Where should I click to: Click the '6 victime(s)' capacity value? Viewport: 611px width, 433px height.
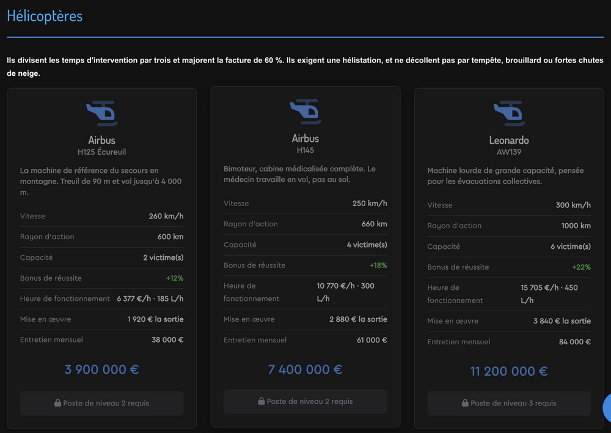(x=571, y=246)
